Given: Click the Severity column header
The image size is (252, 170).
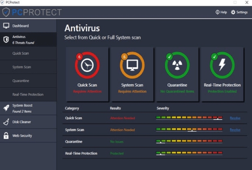Looking at the screenshot, I should [163, 108].
